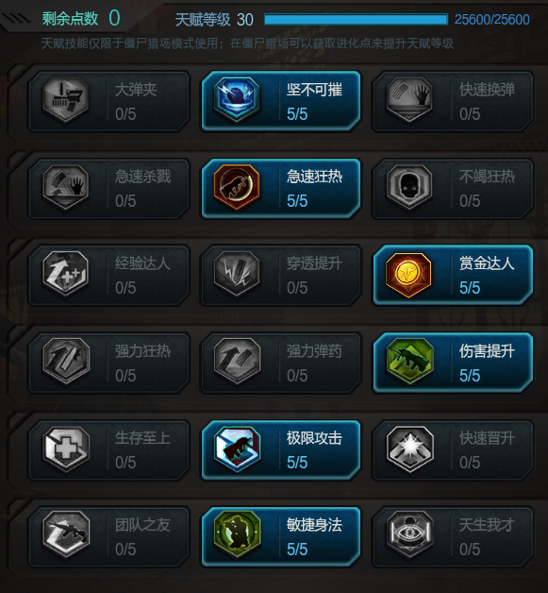Select the 伤害提升 green rifle icon
The image size is (548, 593).
coord(409,361)
